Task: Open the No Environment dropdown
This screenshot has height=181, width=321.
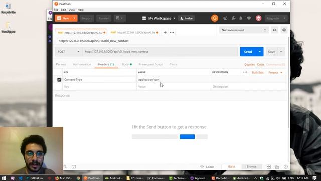Action: 244,30
